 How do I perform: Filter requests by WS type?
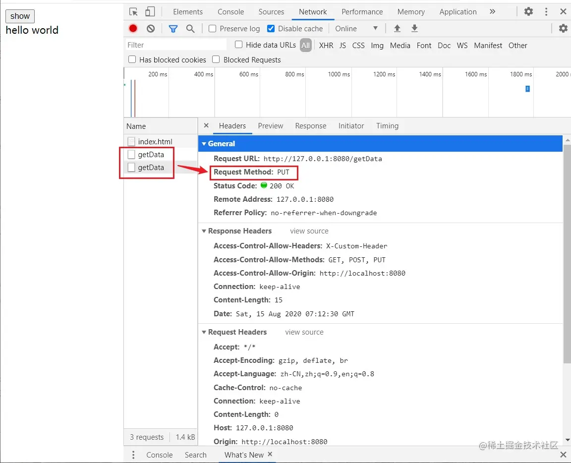pos(462,45)
